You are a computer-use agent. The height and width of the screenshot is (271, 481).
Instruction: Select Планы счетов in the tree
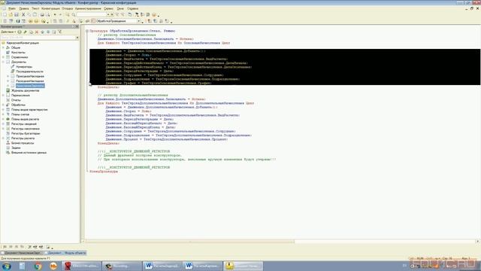pyautogui.click(x=20, y=114)
